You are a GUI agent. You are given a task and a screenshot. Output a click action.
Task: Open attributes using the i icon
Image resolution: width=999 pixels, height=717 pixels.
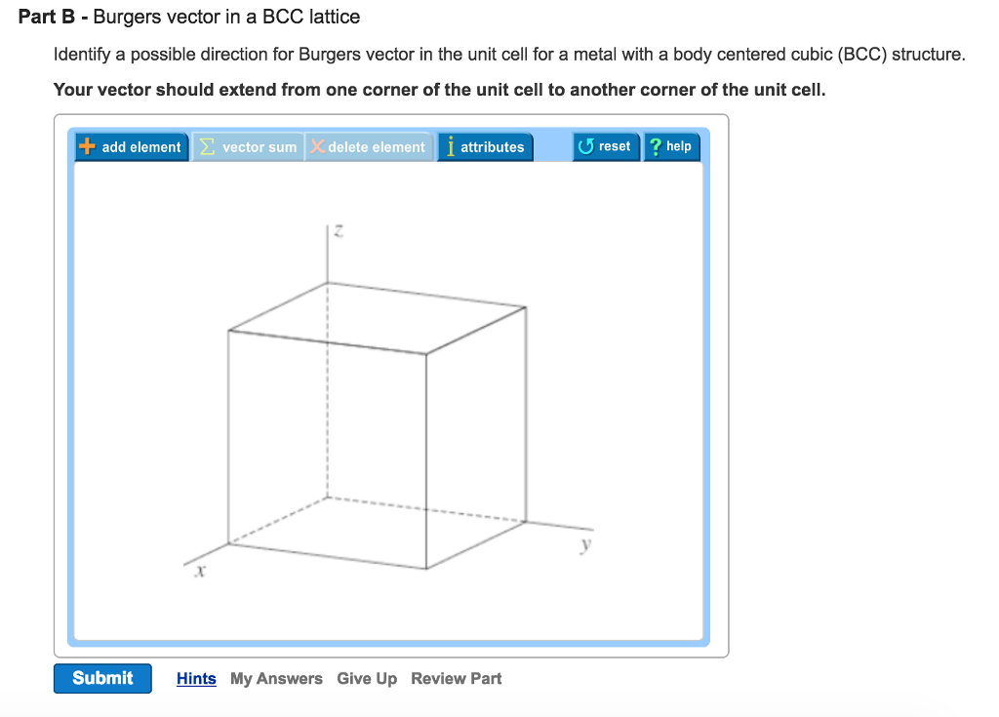(450, 146)
